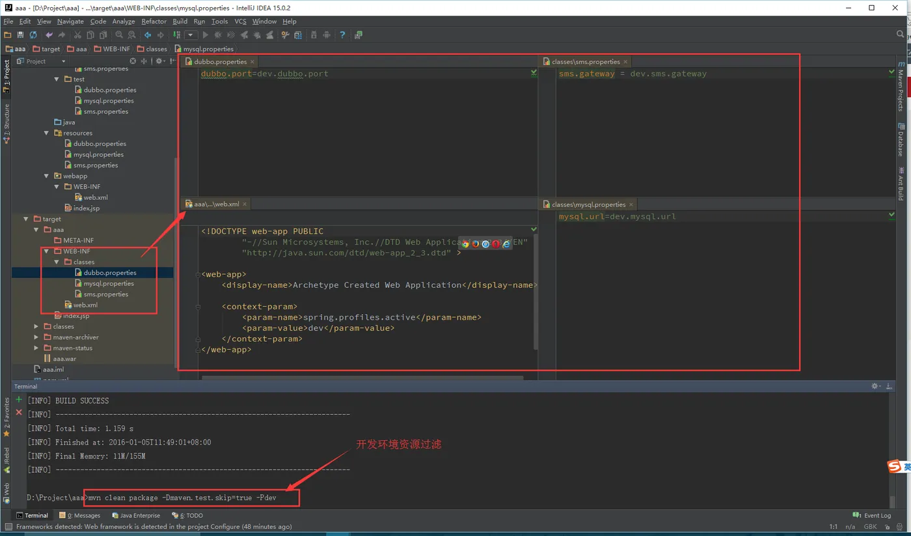The height and width of the screenshot is (536, 911).
Task: Open Settings via the wrench toolbar icon
Action: coord(285,35)
